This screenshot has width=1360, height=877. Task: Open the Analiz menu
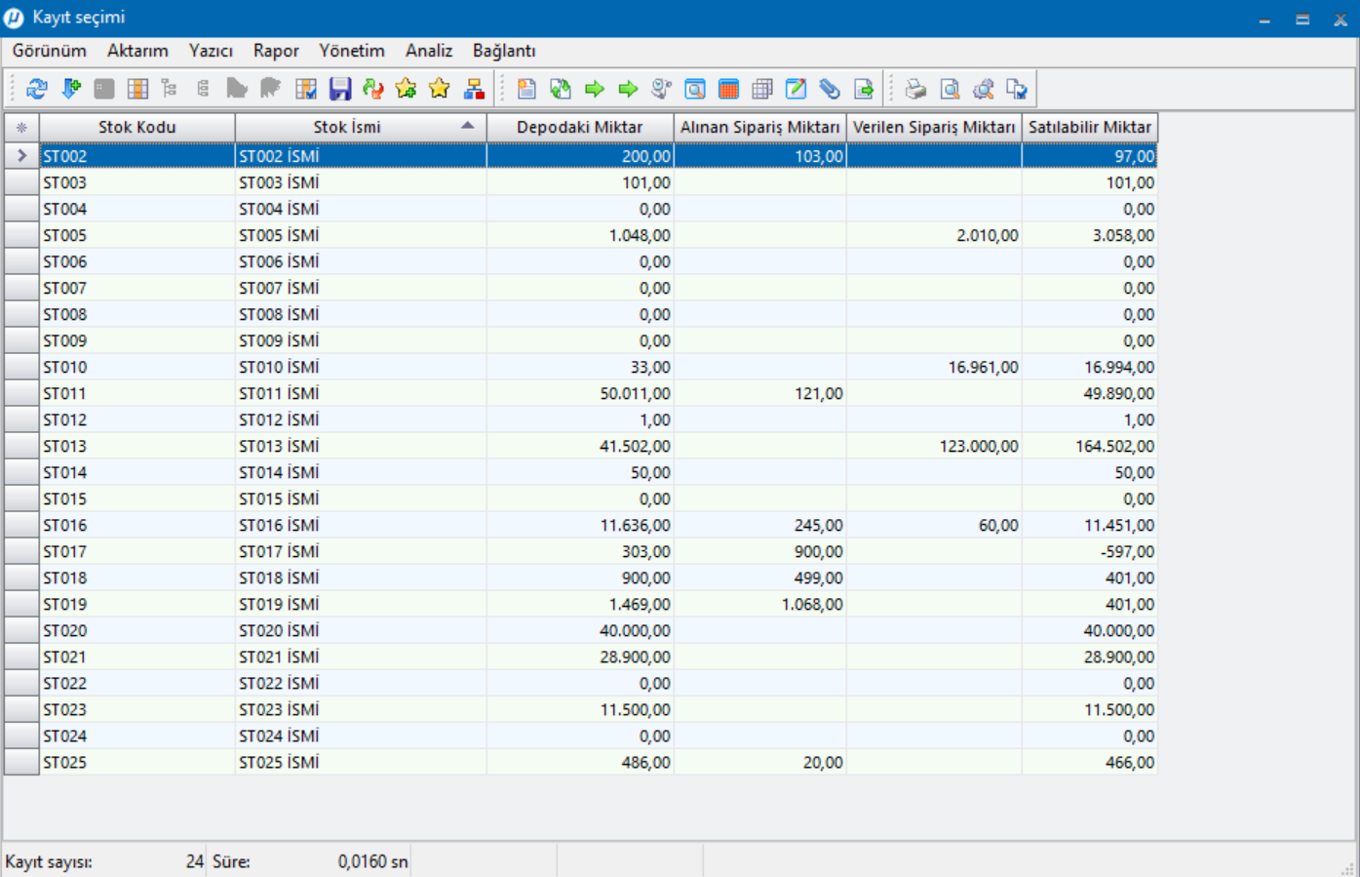[x=429, y=51]
